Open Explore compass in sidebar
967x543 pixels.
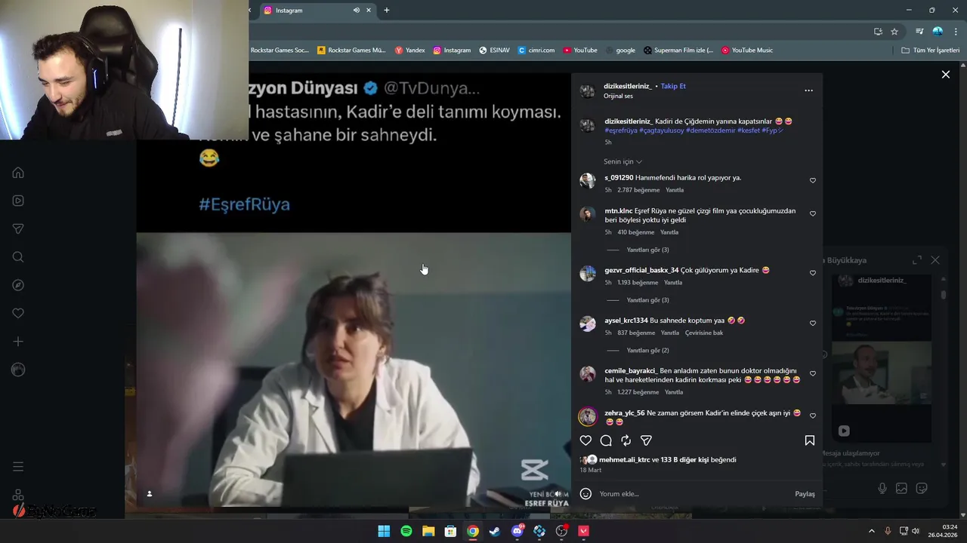(18, 285)
